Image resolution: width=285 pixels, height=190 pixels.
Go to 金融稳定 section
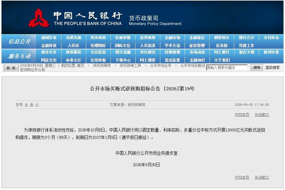point(197,38)
